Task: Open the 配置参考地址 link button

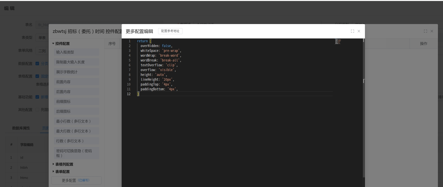Action: tap(170, 31)
